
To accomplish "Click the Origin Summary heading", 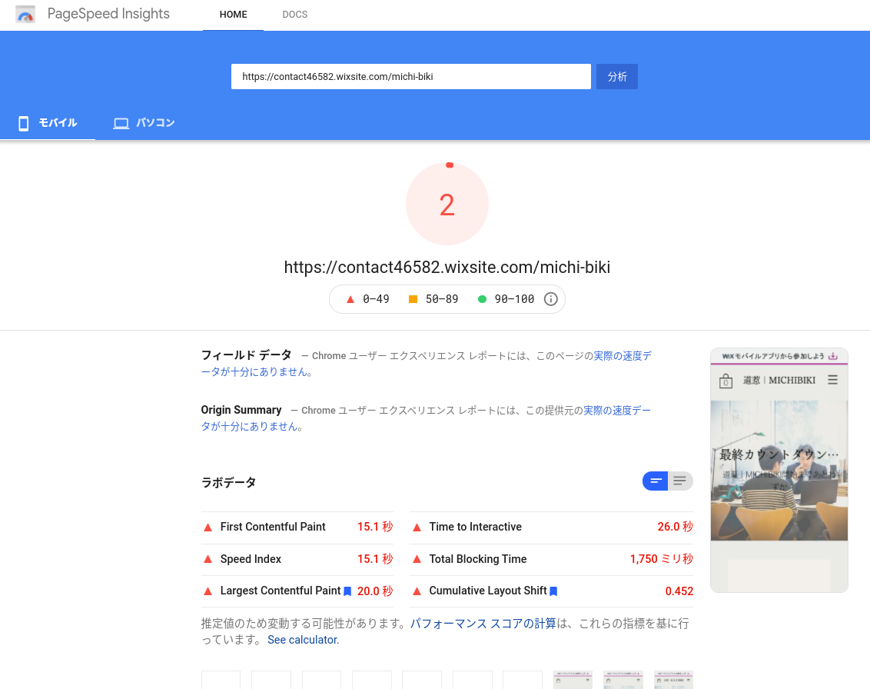I will pos(241,410).
